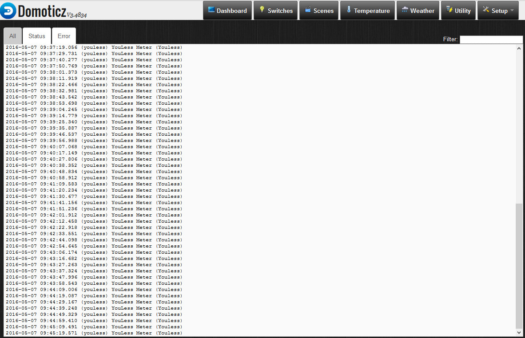This screenshot has width=525, height=338.
Task: Select log entry at 09:40:38.352
Action: (x=94, y=165)
